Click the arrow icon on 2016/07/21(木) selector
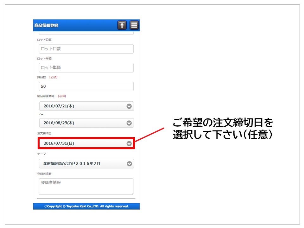This screenshot has height=228, width=304. (129, 106)
